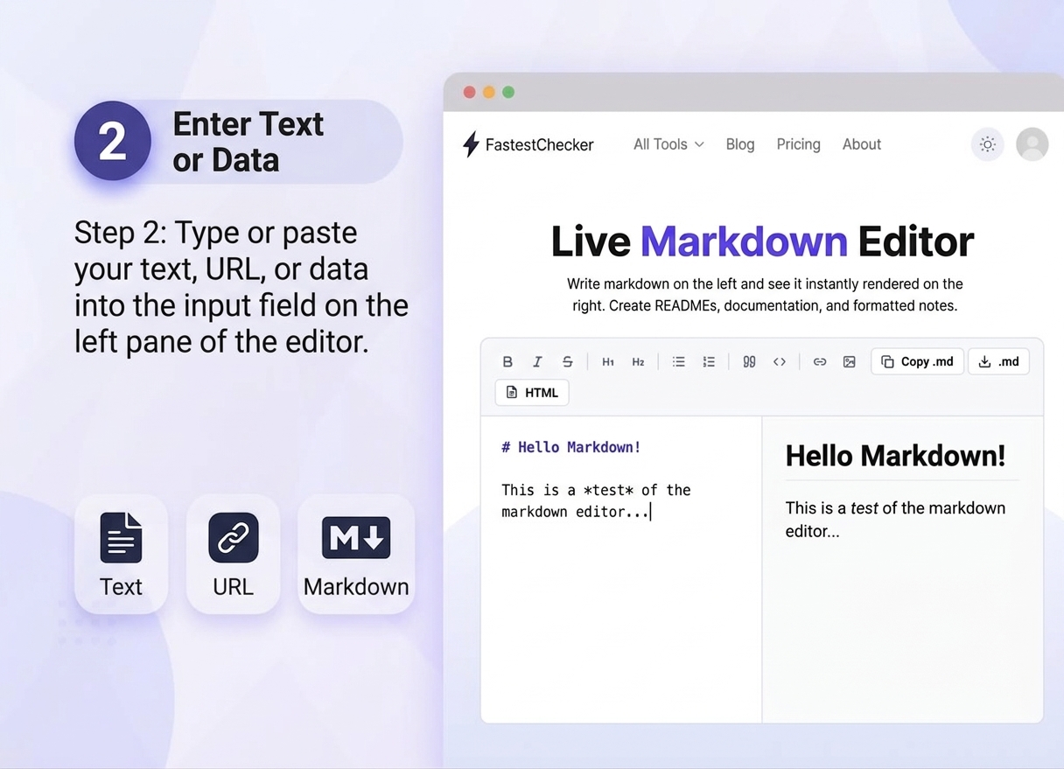The image size is (1064, 769).
Task: Insert a bulleted list
Action: pyautogui.click(x=678, y=361)
